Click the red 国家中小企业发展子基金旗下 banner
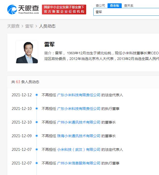 [64, 10]
